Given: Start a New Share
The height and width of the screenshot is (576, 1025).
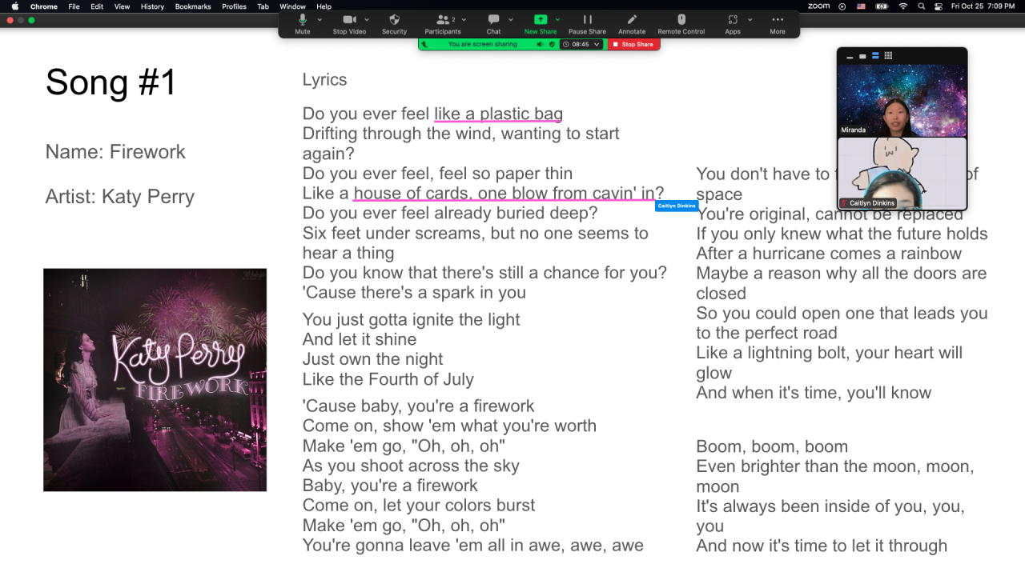Looking at the screenshot, I should (541, 23).
